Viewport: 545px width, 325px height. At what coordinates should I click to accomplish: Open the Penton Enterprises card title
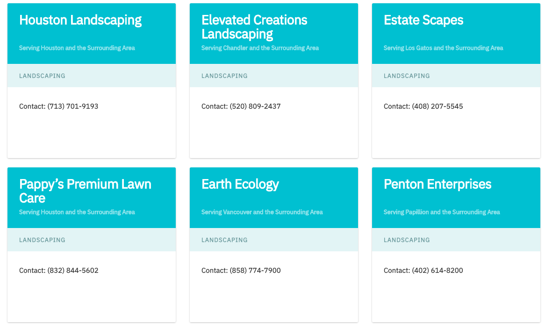click(x=437, y=184)
